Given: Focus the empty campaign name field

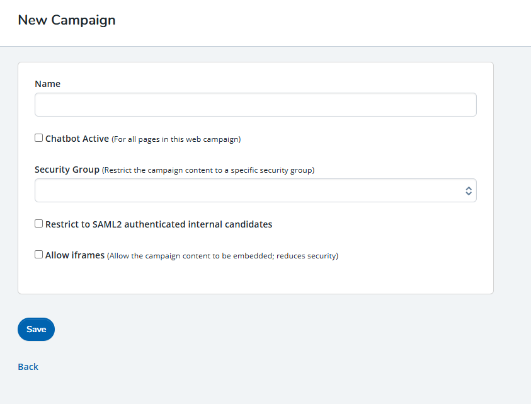Looking at the screenshot, I should point(255,104).
